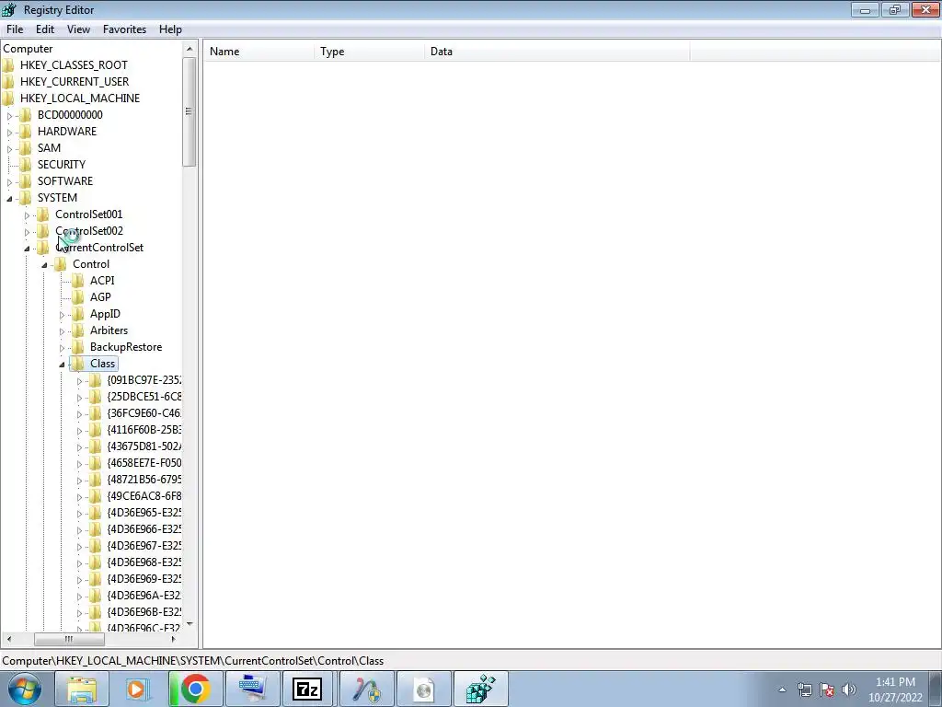Click the SAM folder icon
942x707 pixels.
tap(25, 148)
